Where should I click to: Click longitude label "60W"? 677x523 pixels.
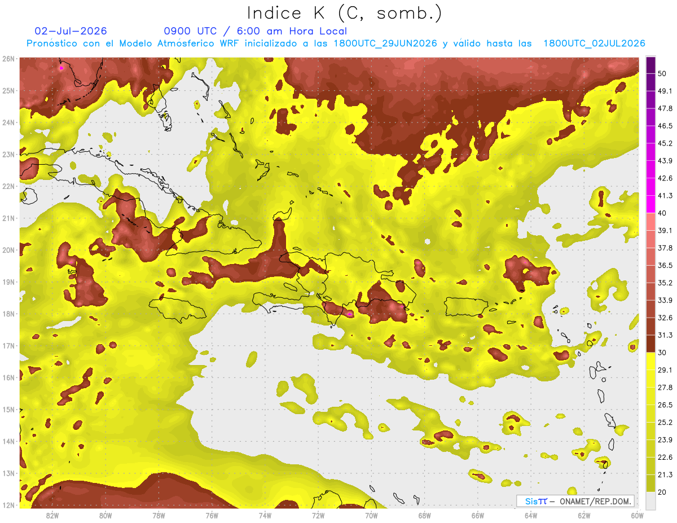point(637,516)
